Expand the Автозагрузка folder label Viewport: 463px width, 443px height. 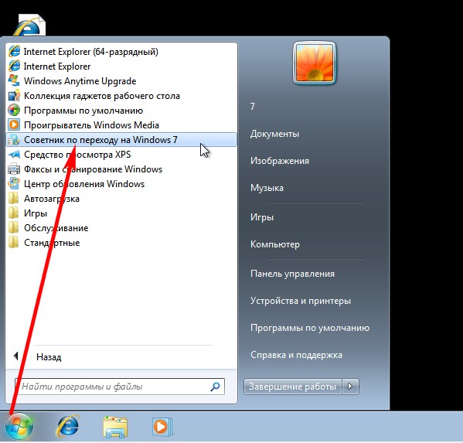[52, 199]
